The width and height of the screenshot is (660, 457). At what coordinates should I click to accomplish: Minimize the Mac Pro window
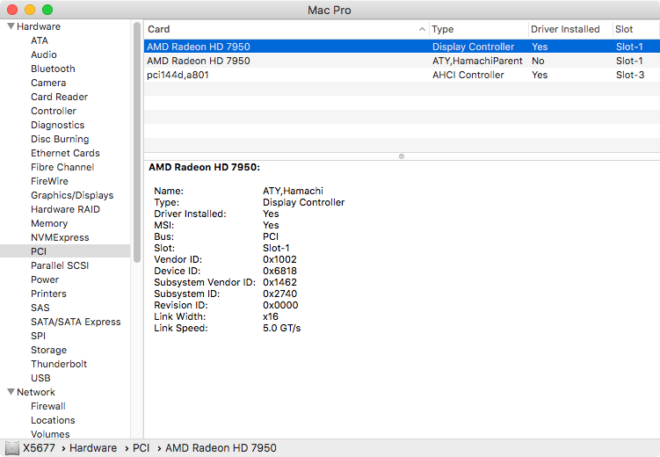(30, 10)
